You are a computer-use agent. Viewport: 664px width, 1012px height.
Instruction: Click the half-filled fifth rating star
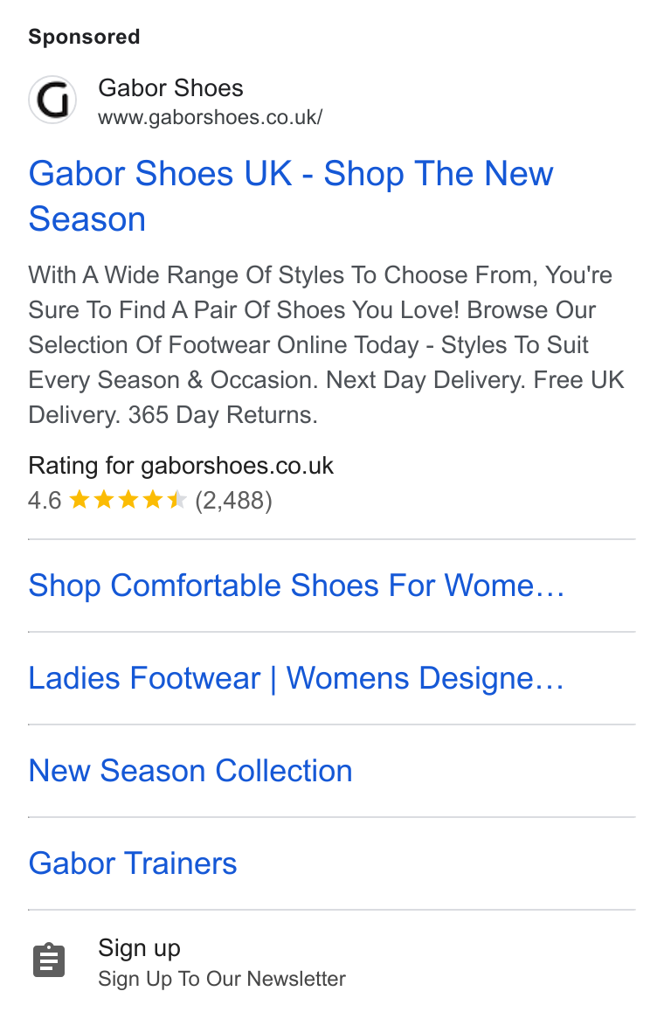coord(176,500)
